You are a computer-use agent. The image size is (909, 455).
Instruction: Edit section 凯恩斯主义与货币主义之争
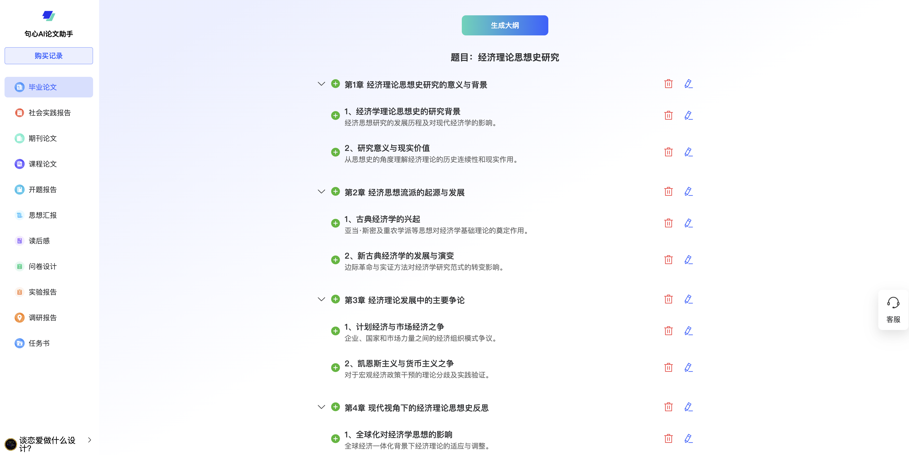[x=688, y=368]
